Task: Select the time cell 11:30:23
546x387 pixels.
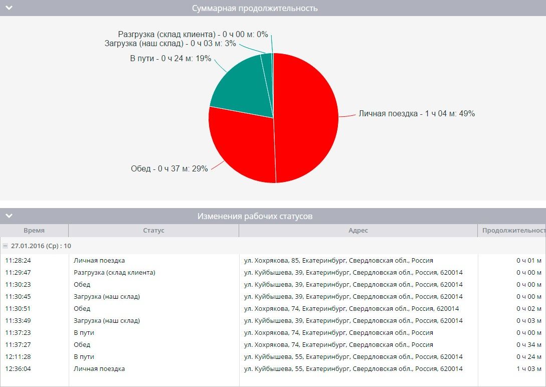Action: [x=18, y=284]
